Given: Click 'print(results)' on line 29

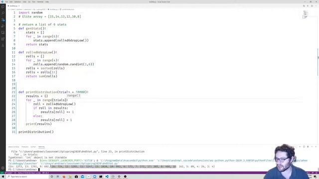Looking at the screenshot, I should [x=39, y=124].
